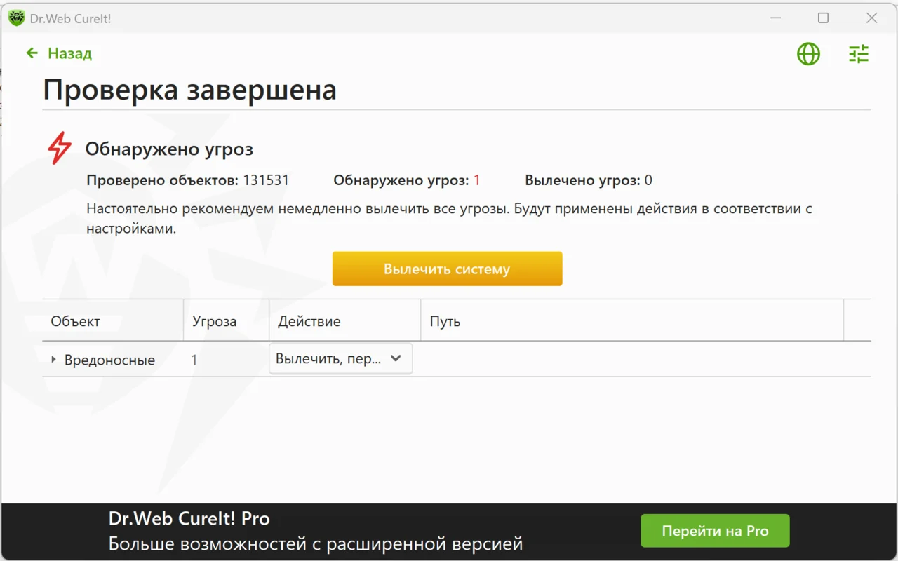Click Вылечить систему button

coord(447,269)
